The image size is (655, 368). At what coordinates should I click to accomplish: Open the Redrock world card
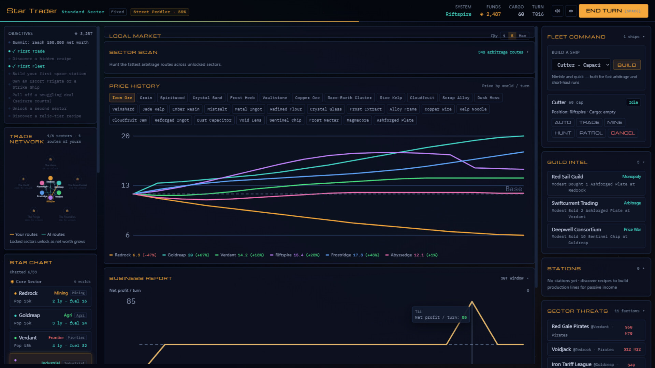pyautogui.click(x=50, y=297)
